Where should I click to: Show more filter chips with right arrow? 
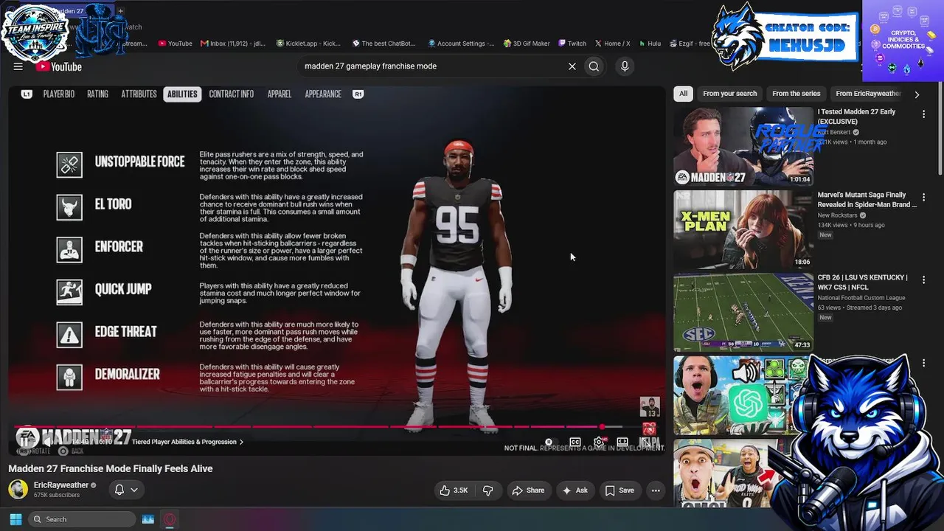pos(917,94)
